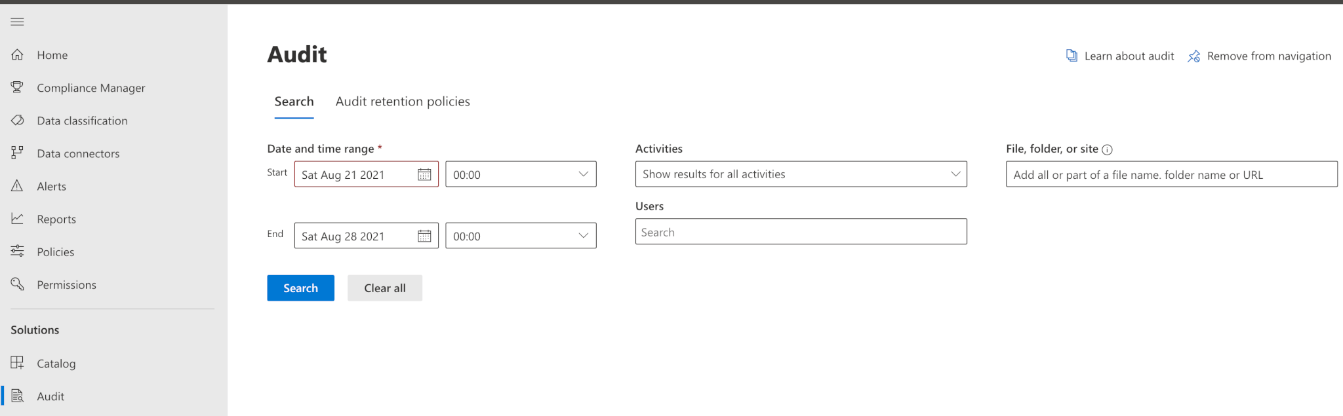
Task: Click the blue Search button
Action: (300, 288)
